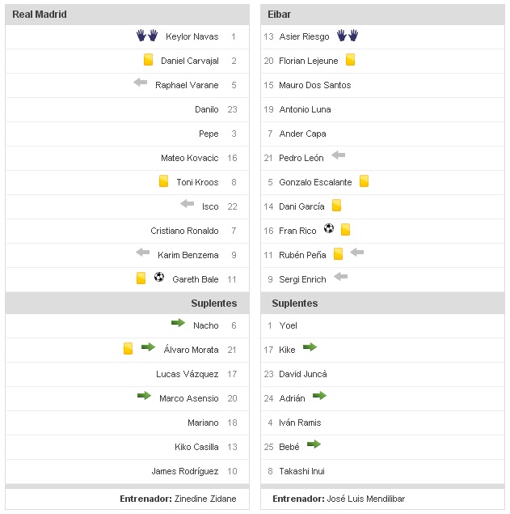
Task: Click green substitution arrow beside Bebé
Action: click(x=314, y=444)
